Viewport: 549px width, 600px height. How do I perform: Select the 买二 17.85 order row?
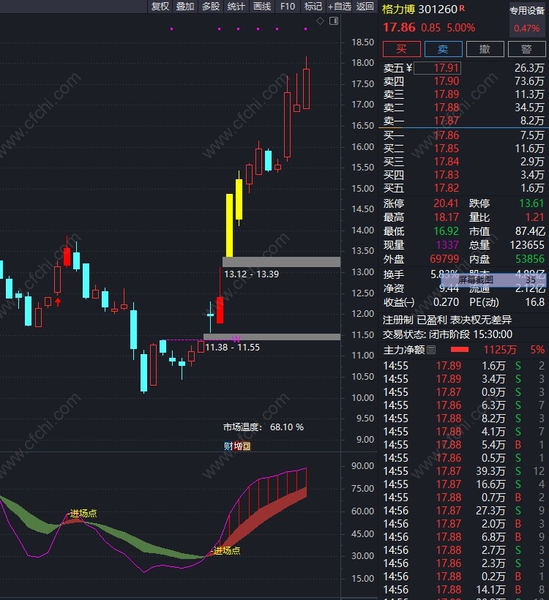point(463,149)
